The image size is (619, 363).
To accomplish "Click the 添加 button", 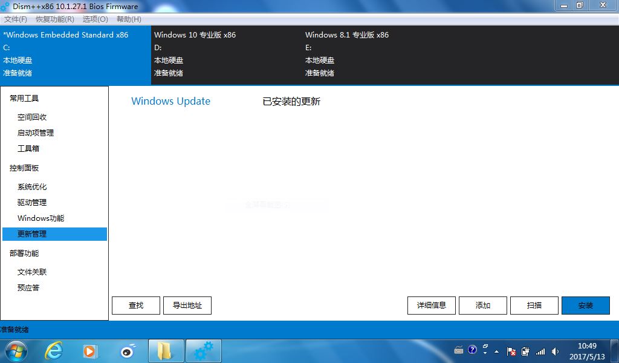I will click(x=483, y=306).
